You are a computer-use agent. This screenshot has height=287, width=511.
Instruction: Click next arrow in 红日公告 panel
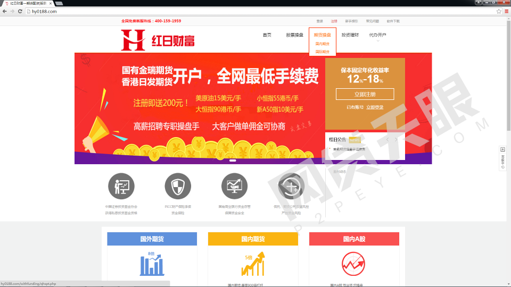[x=396, y=140]
